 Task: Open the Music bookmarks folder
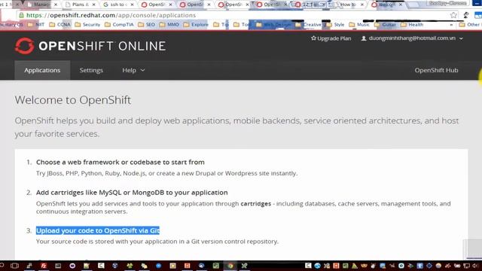click(359, 25)
